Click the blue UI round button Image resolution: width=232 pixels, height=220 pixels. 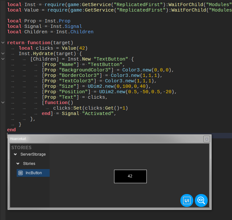pos(186,200)
